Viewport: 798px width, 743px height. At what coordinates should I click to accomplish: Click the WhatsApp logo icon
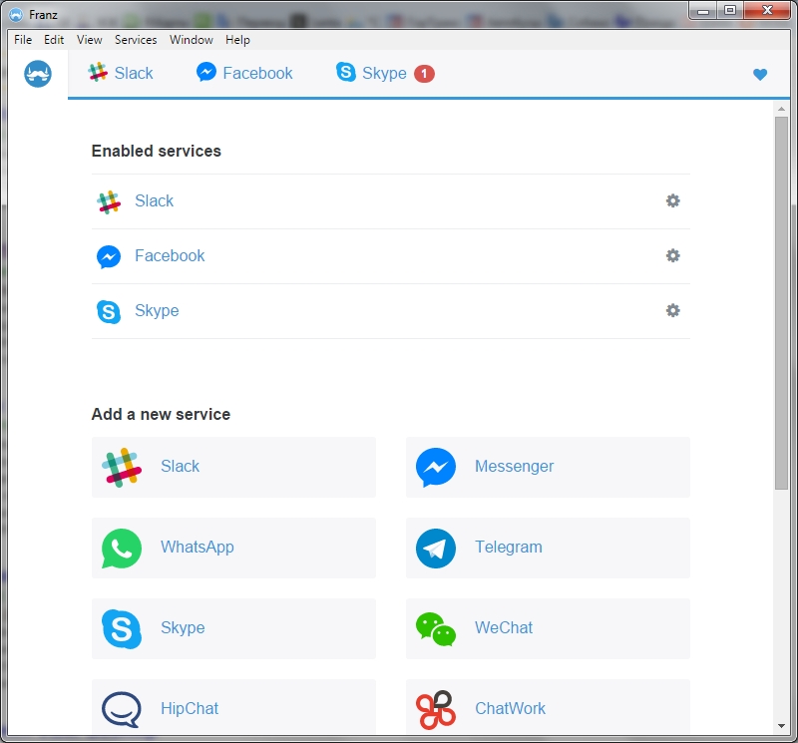[x=122, y=549]
